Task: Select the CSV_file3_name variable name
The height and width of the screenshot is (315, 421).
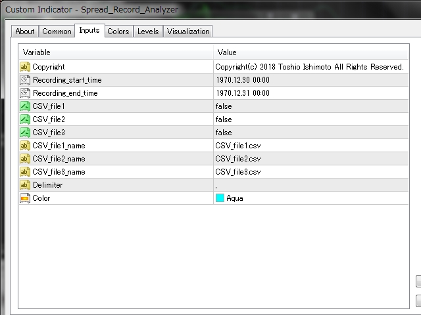Action: click(x=59, y=172)
